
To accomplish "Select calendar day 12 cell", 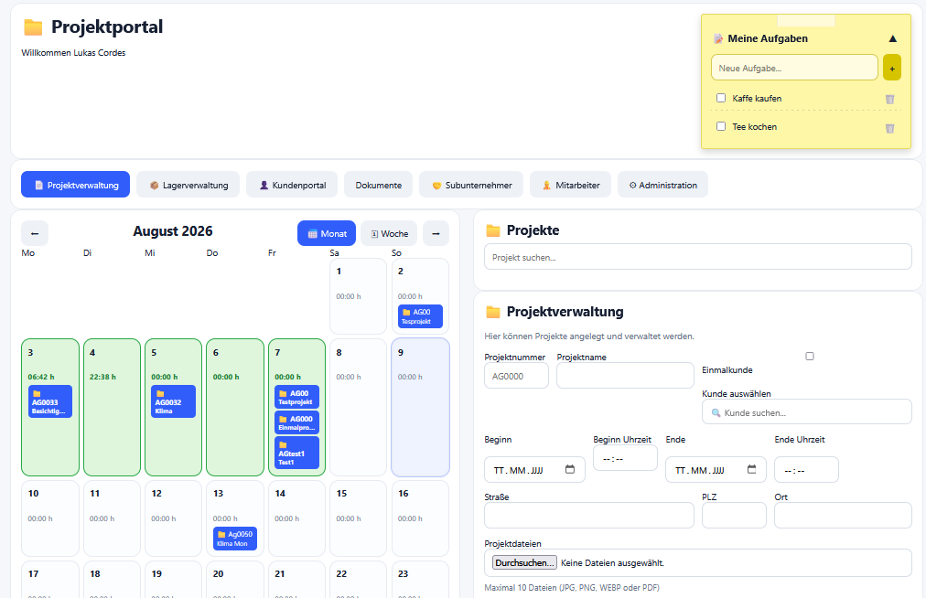I will [174, 518].
